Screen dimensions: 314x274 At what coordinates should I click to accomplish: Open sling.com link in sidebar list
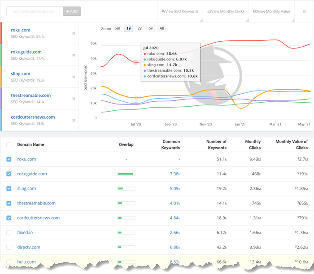point(21,74)
